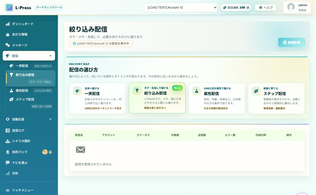
Task: Click the 絞り込み配信 card funnel icon
Action: click(x=137, y=91)
